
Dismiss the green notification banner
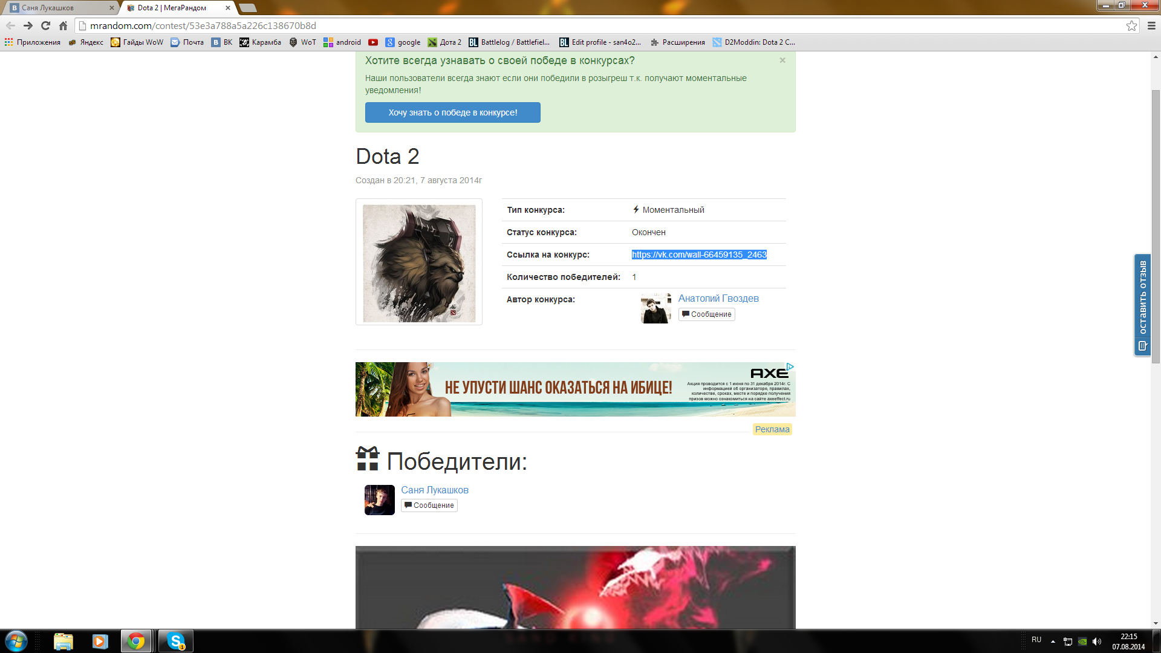[782, 60]
